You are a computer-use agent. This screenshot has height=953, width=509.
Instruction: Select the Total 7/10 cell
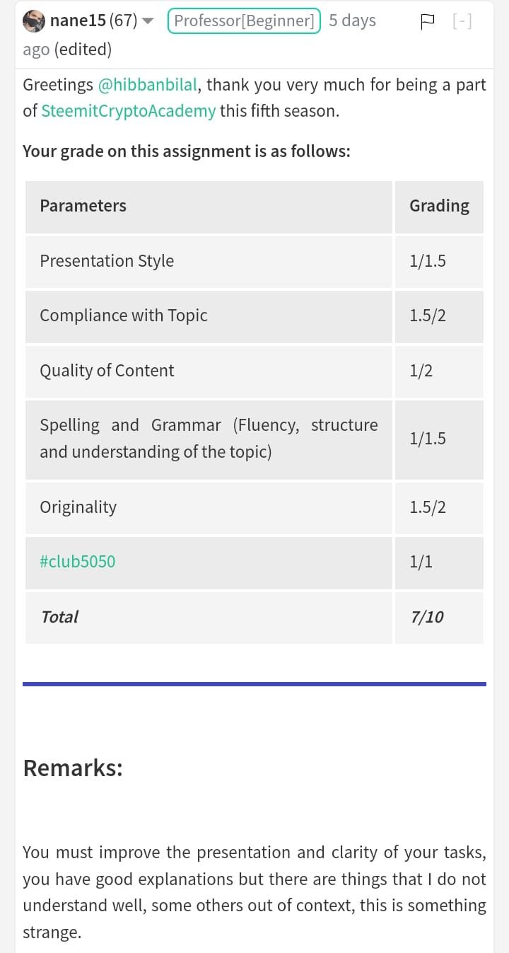[x=439, y=617]
